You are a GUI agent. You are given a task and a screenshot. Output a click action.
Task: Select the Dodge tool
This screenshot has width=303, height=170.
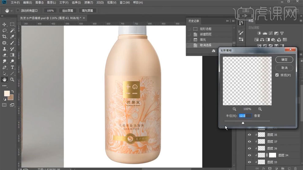click(12, 61)
